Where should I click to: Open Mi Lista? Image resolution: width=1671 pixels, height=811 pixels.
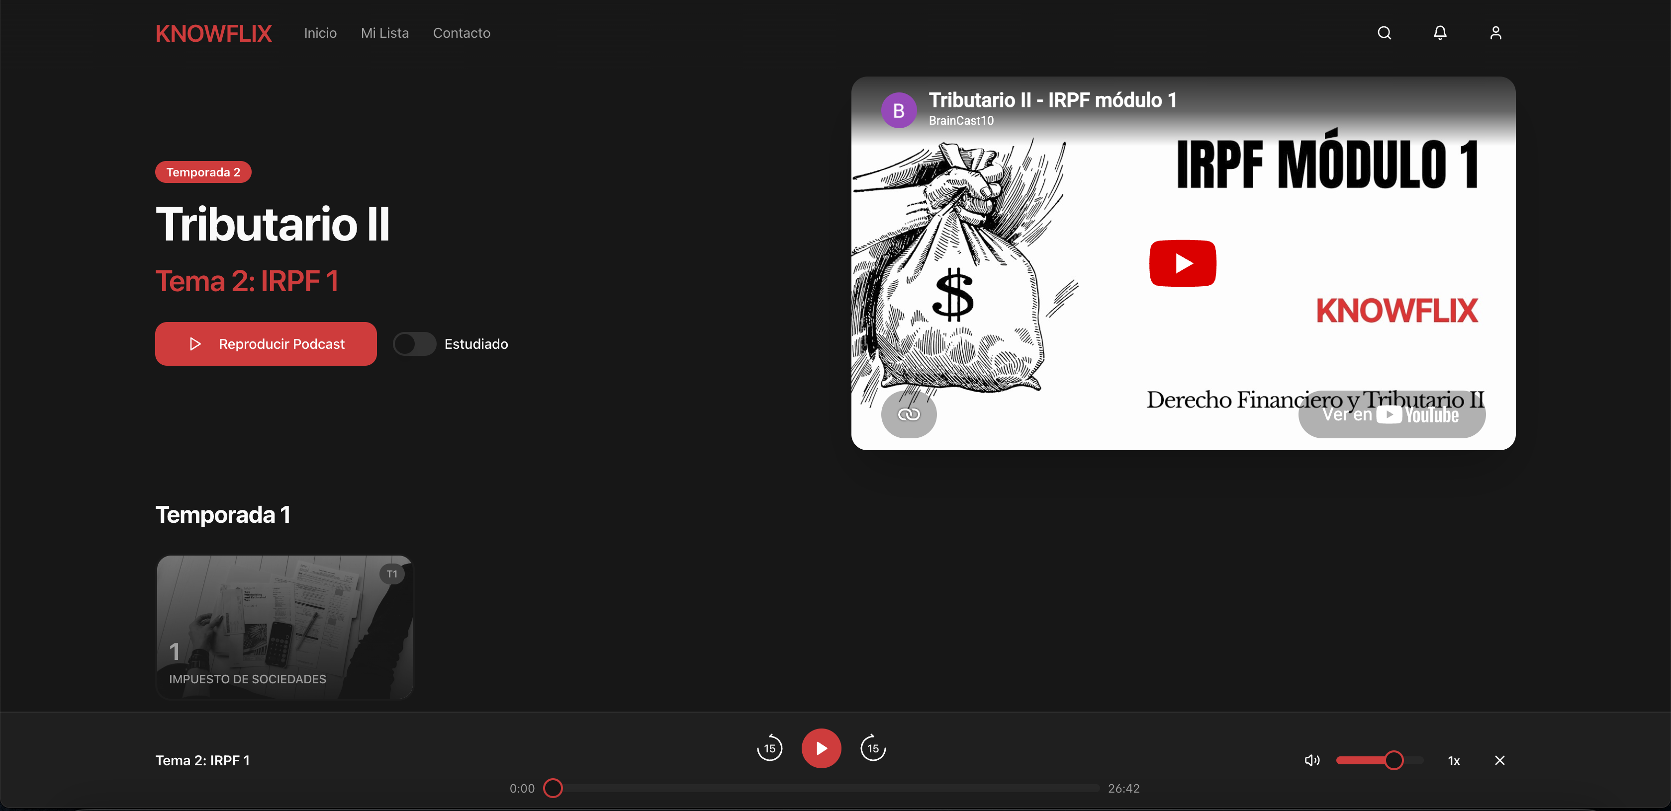click(x=384, y=33)
